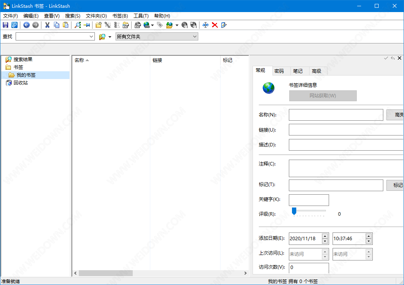Viewport: 404px width, 285px height.
Task: Select 搜索结果 in the folder tree
Action: click(23, 59)
